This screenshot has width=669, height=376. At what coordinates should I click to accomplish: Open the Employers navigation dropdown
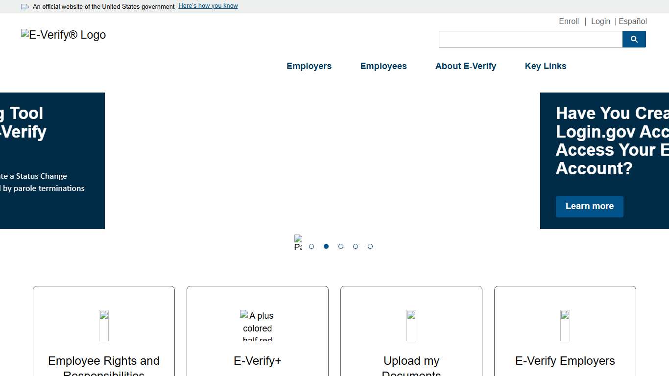tap(309, 66)
